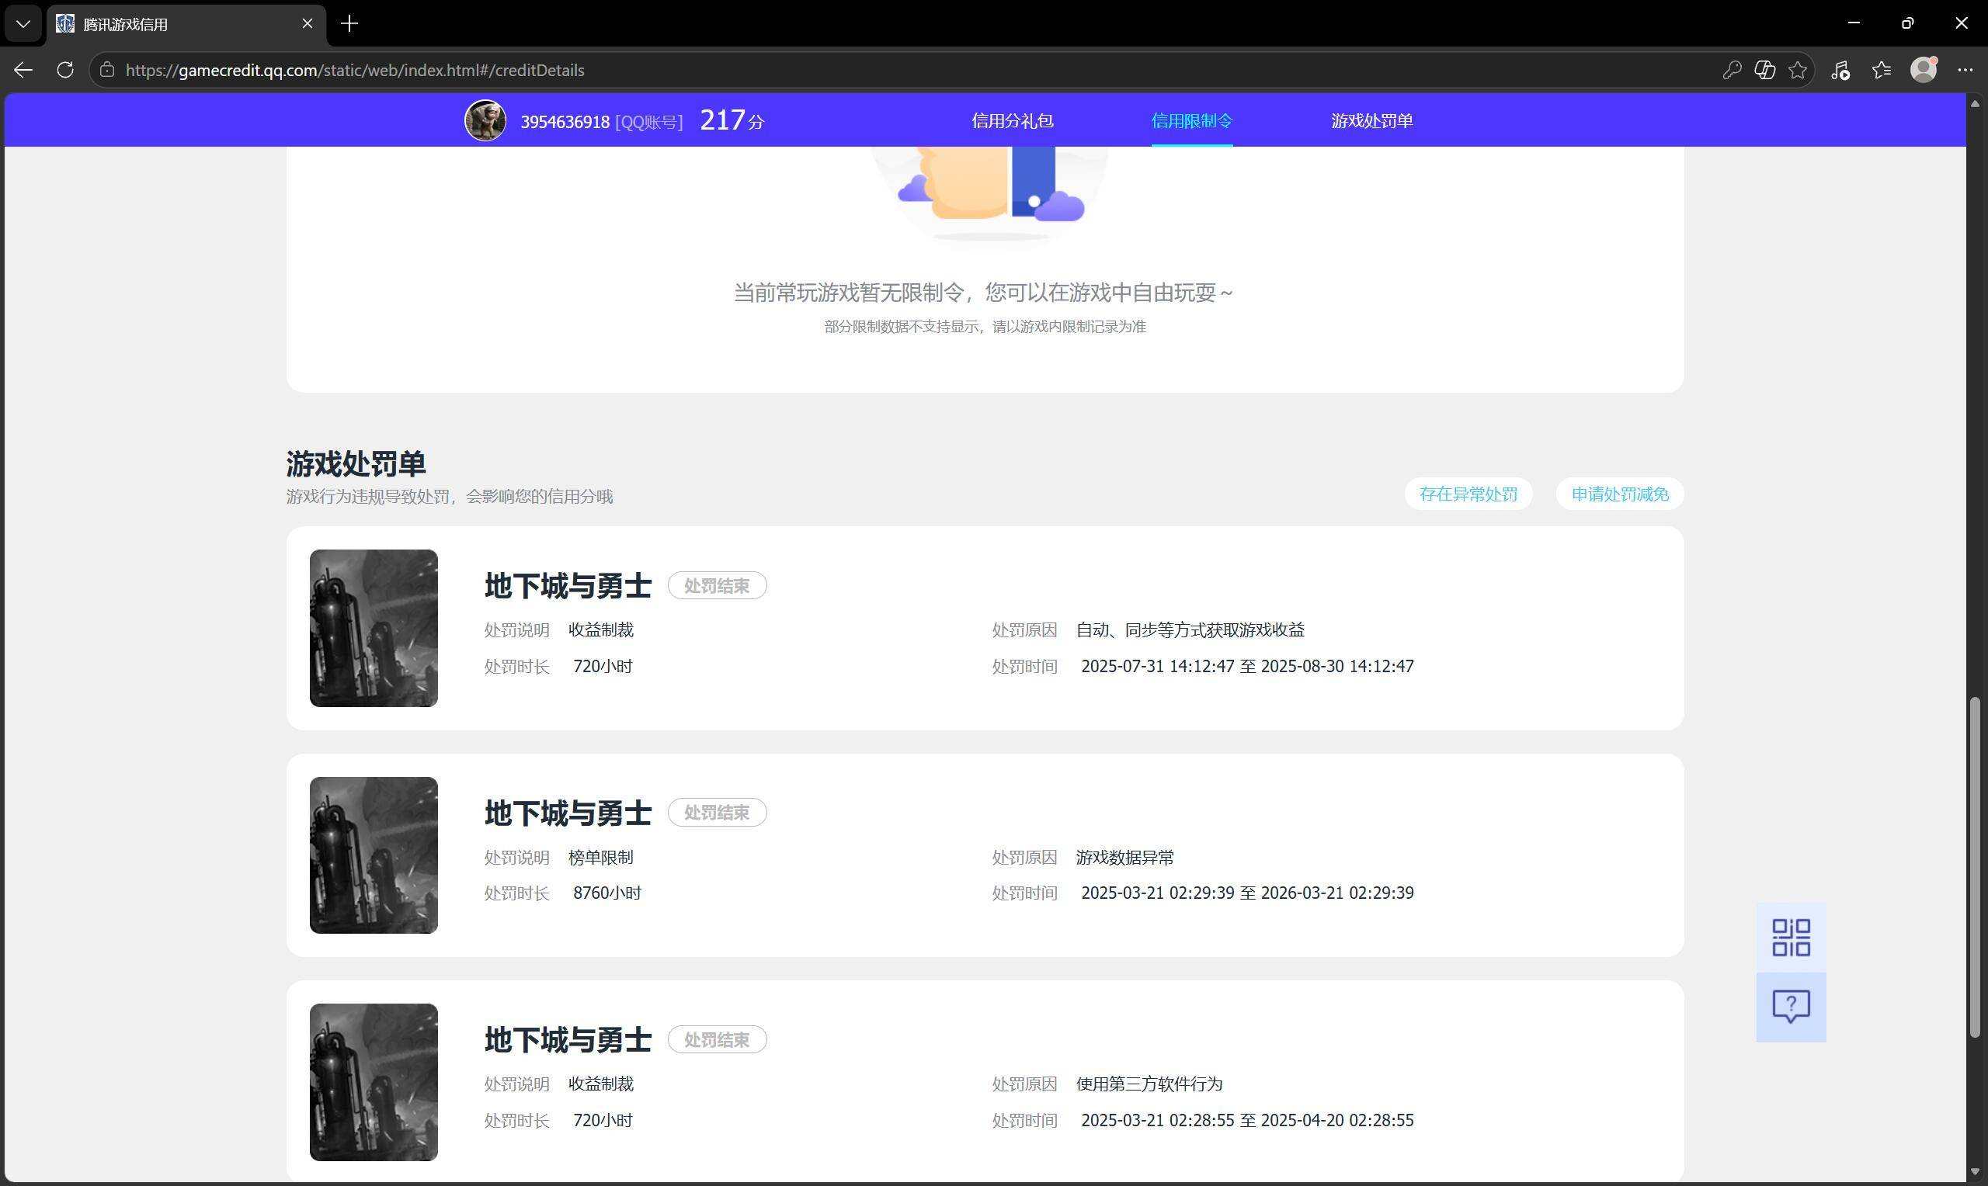Open the tab search dropdown arrow
Viewport: 1988px width, 1186px height.
(x=23, y=24)
